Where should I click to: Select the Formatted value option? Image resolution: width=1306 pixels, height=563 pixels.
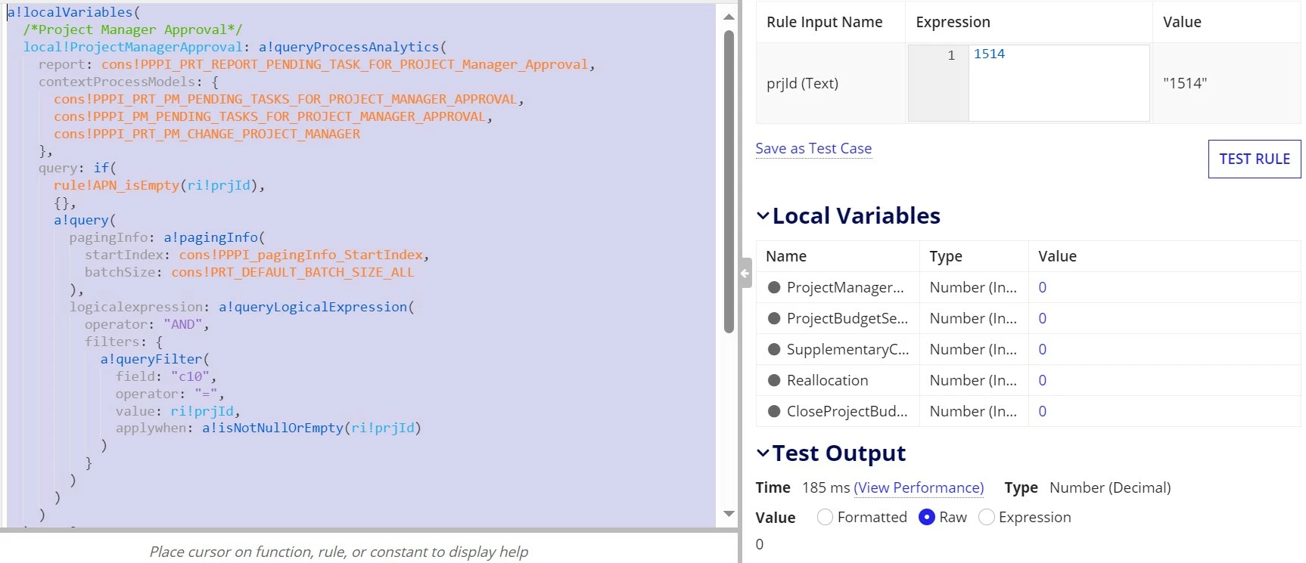826,517
